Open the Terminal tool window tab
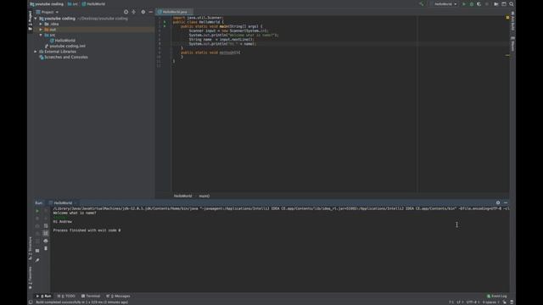 click(91, 296)
